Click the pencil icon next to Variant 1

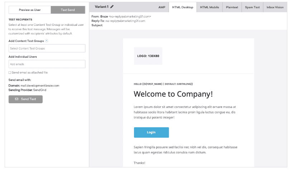112,7
